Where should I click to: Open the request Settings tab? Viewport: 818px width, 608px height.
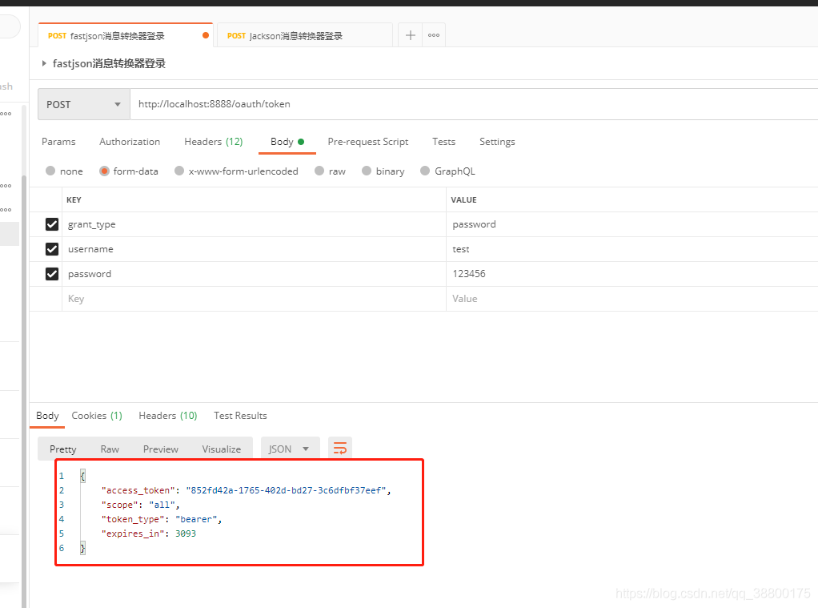(497, 142)
